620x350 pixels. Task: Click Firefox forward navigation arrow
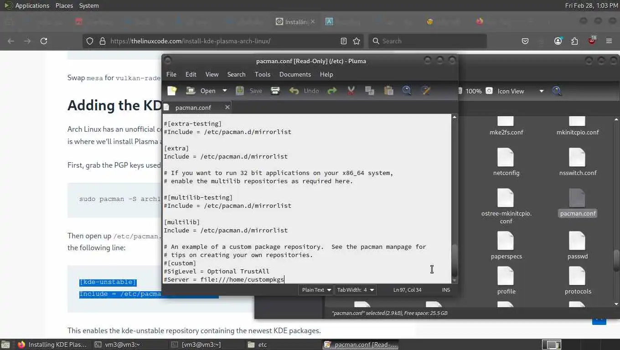click(x=27, y=41)
